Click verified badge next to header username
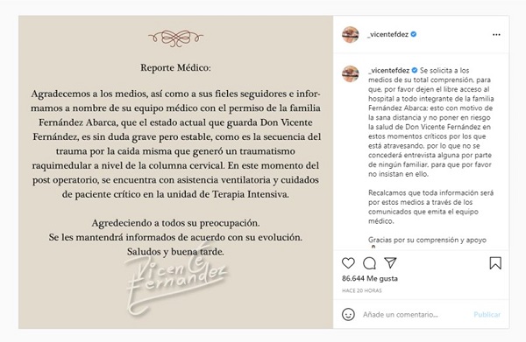 click(414, 34)
